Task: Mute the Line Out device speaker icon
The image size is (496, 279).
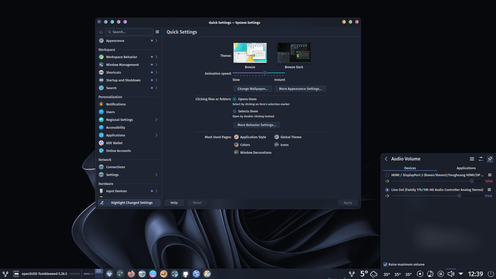Action: [387, 196]
